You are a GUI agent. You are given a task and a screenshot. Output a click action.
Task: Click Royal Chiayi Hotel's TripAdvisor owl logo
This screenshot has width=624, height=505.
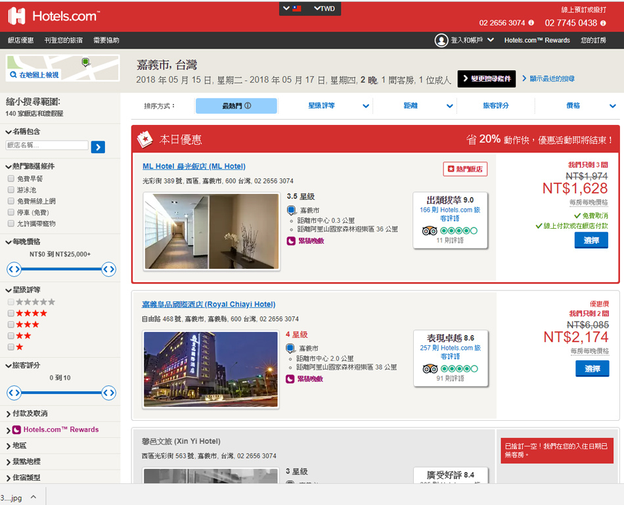[x=430, y=369]
